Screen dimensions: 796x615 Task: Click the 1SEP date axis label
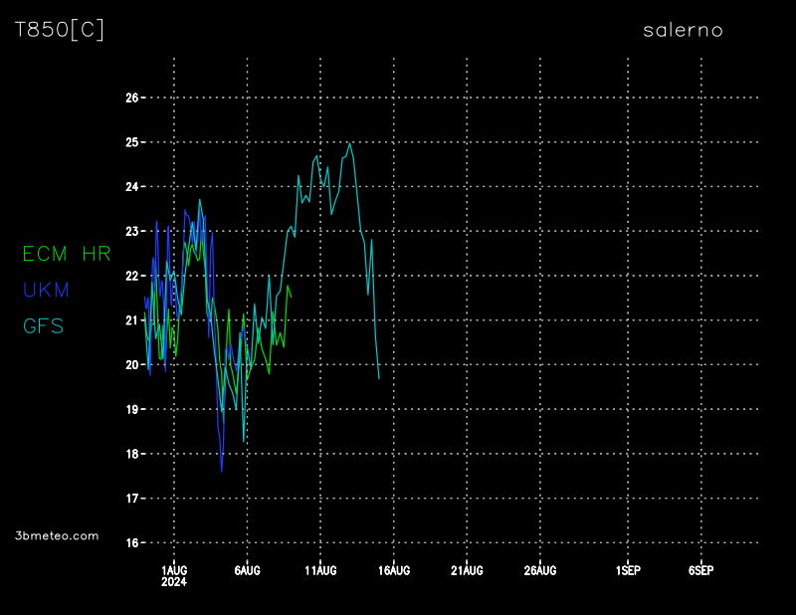point(628,570)
